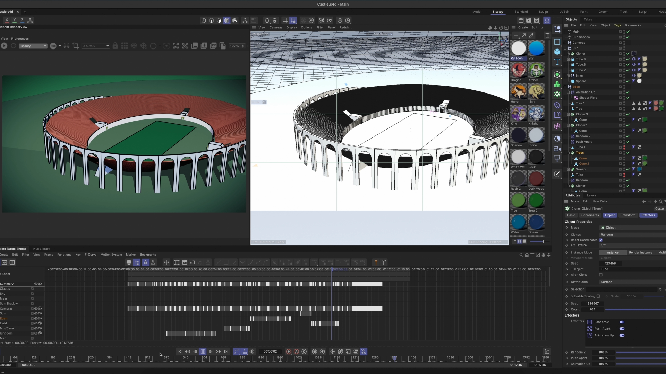Select the Cube primitive tool icon
This screenshot has width=666, height=374.
click(557, 52)
